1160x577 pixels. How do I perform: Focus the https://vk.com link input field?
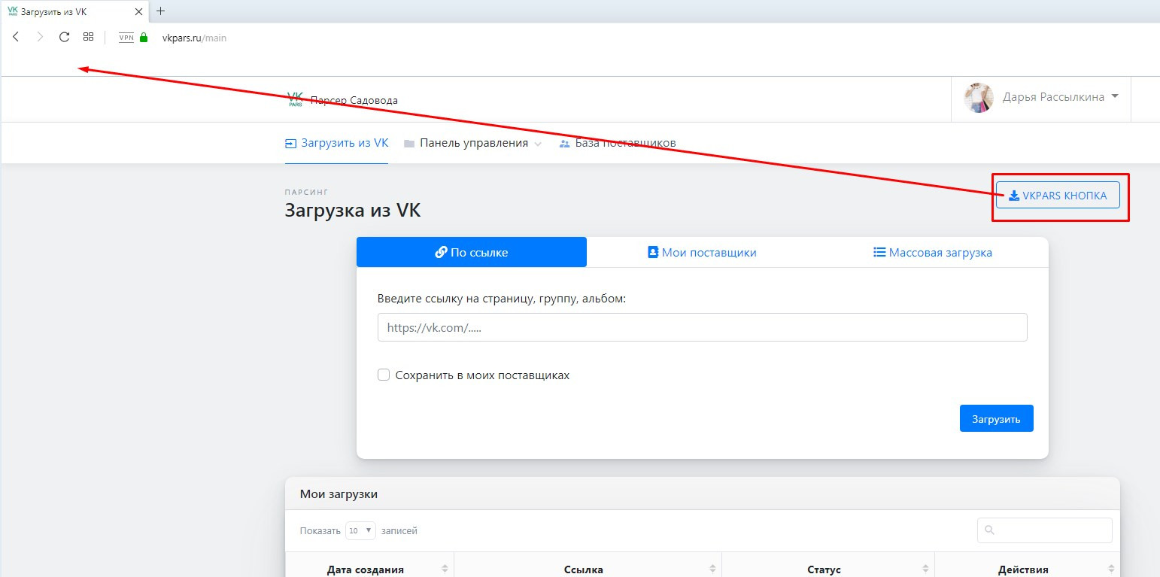(x=702, y=327)
